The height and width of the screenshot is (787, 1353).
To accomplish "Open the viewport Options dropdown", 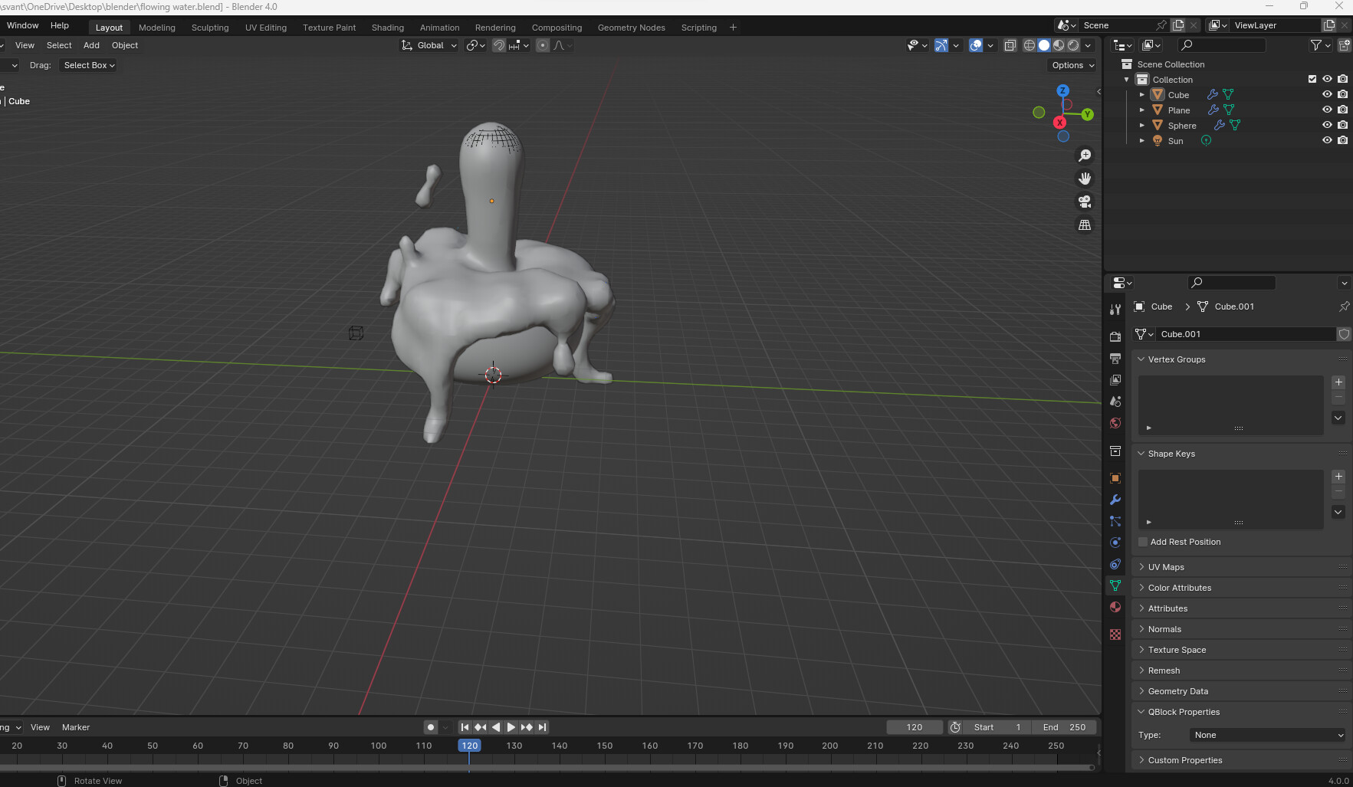I will click(1072, 65).
